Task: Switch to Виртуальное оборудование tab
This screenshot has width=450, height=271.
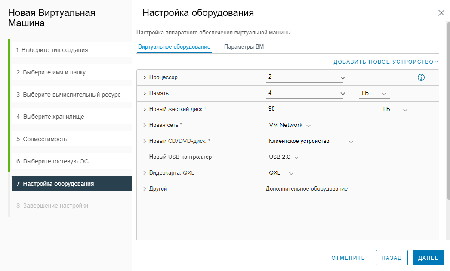Action: (174, 47)
